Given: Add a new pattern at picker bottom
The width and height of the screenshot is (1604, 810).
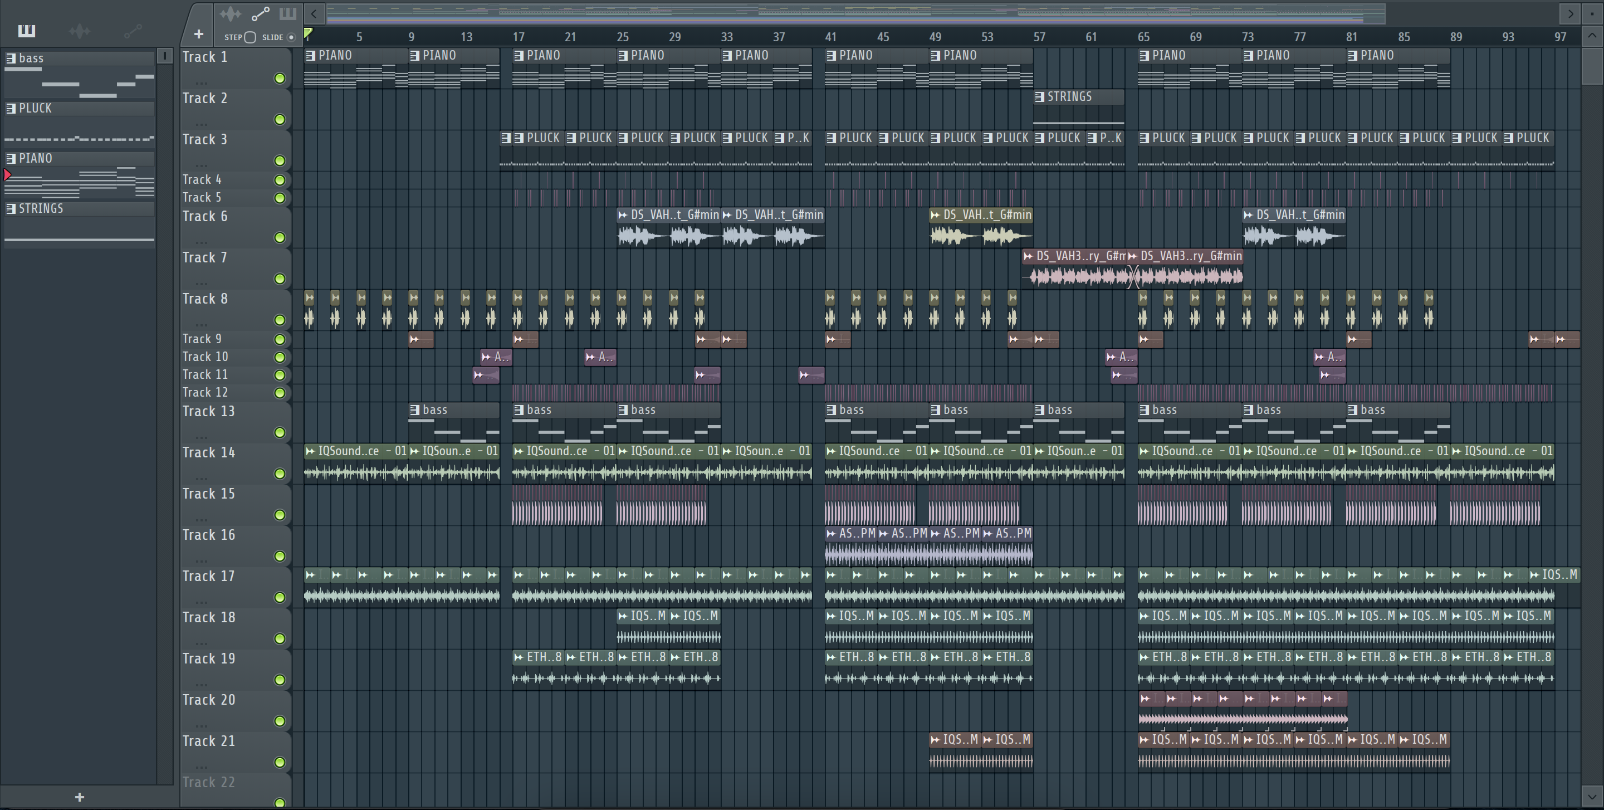Looking at the screenshot, I should coord(79,797).
